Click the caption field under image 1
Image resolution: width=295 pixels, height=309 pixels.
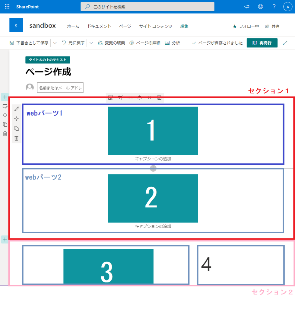153,159
